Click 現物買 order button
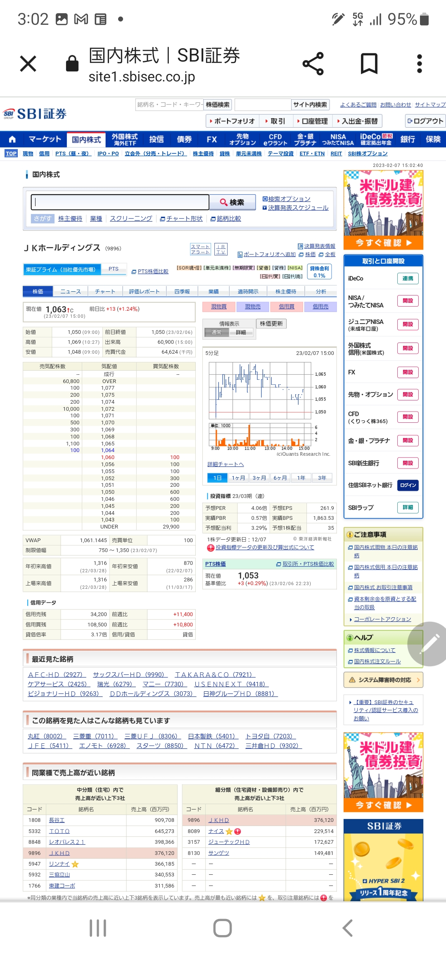Viewport: 446px width, 957px height. point(219,307)
